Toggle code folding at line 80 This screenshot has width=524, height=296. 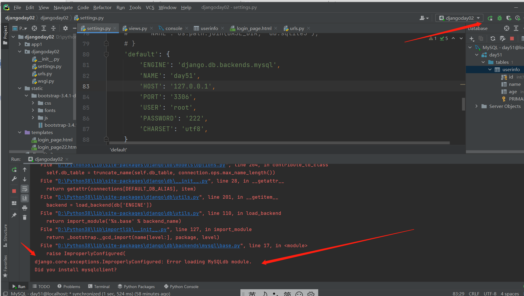pos(106,54)
